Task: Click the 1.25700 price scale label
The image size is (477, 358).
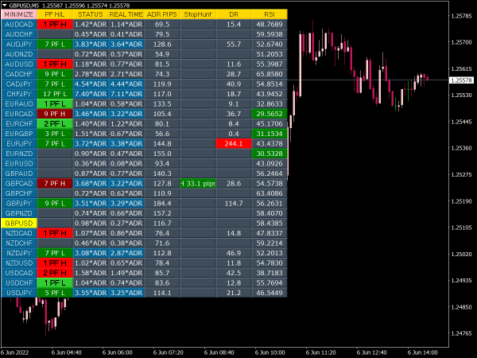Action: tap(461, 42)
